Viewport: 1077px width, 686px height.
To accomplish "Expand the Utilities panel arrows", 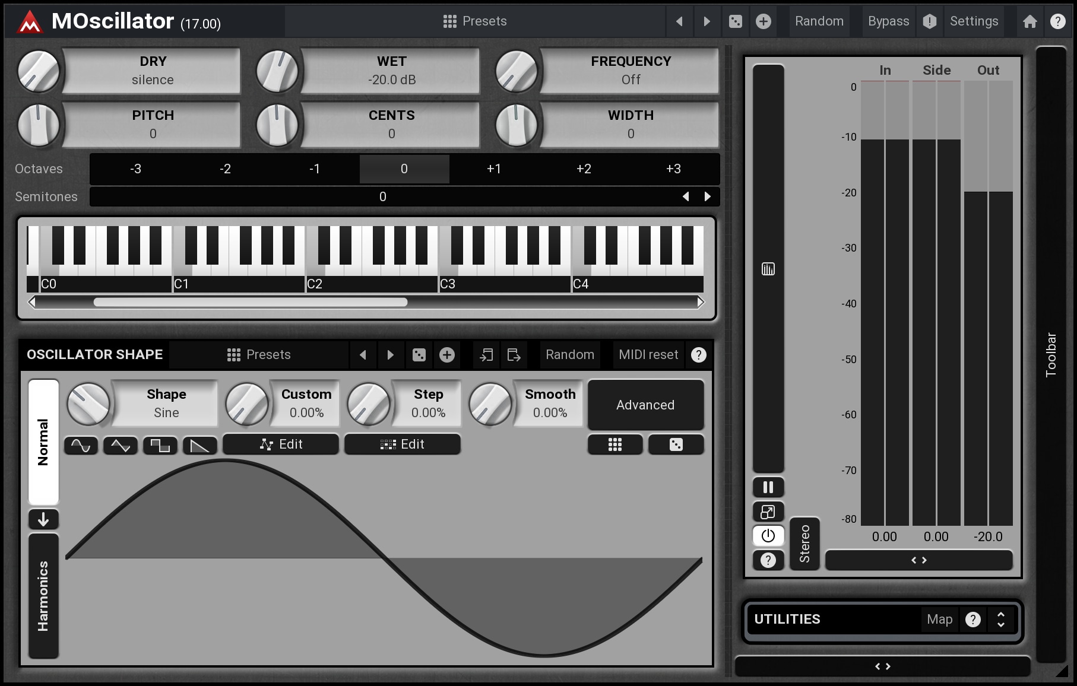I will coord(1001,620).
